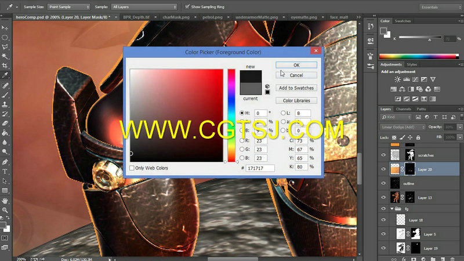This screenshot has height=261, width=464.
Task: Switch to the Paths tab
Action: click(x=421, y=109)
